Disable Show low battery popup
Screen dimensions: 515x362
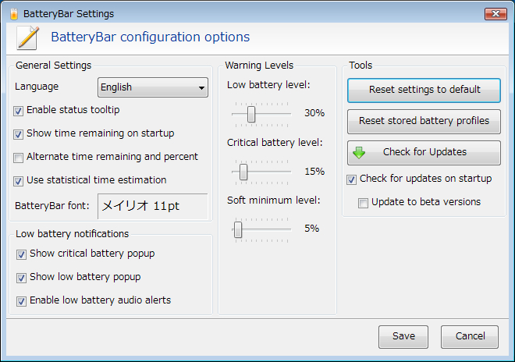(x=22, y=277)
